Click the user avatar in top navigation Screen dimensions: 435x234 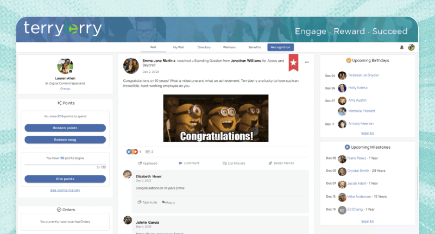(411, 47)
